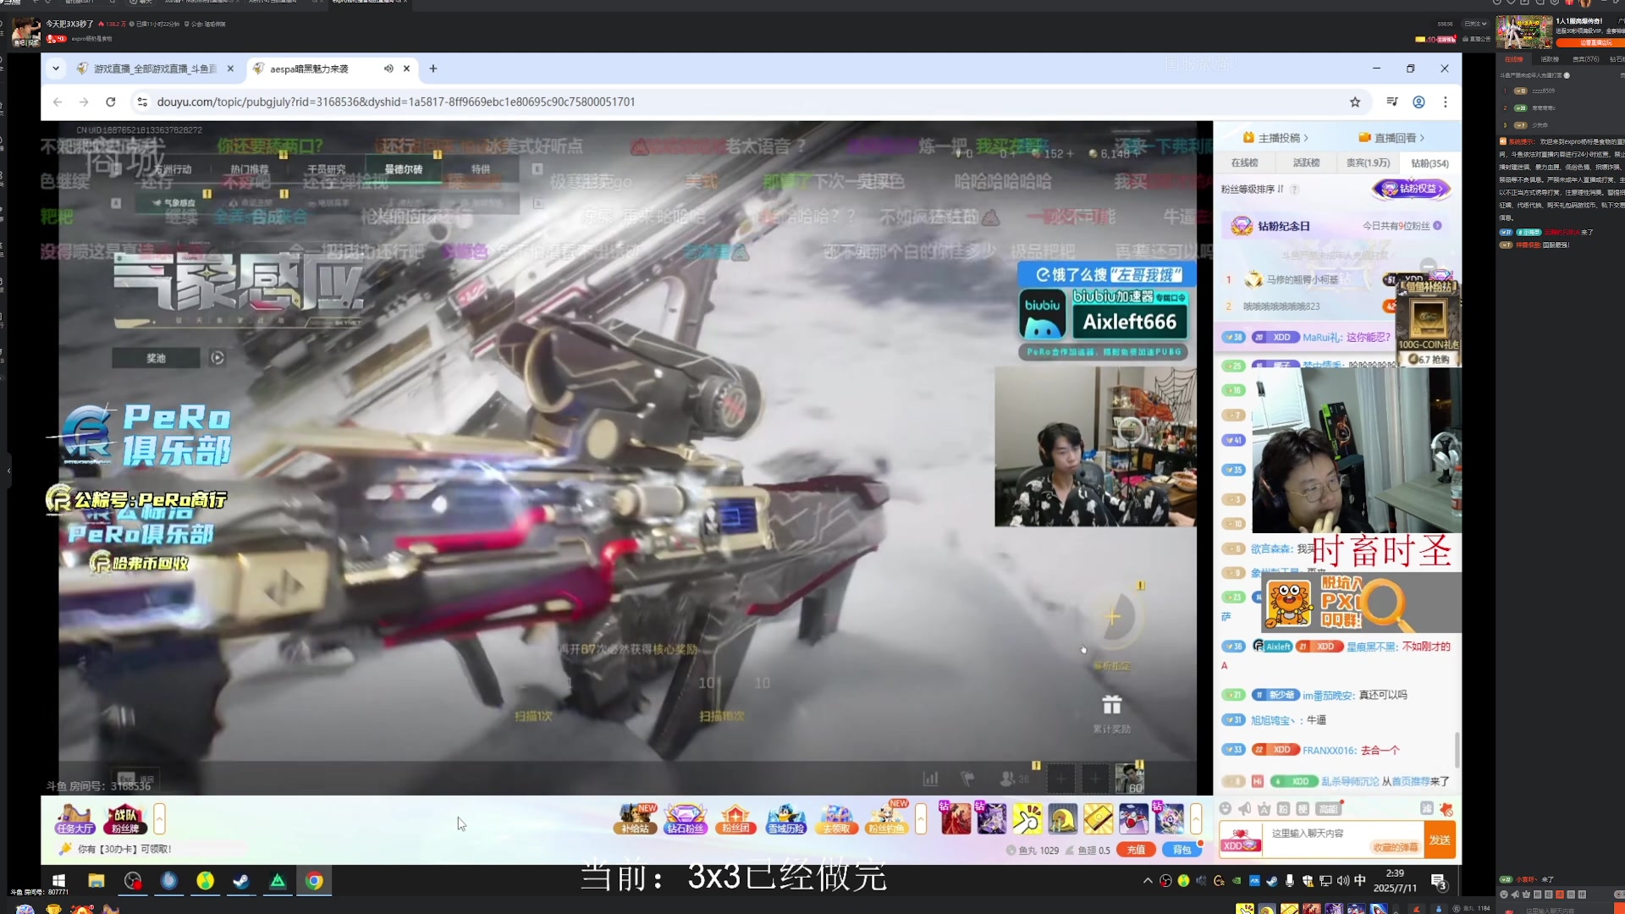Open File Explorer from taskbar

(x=96, y=881)
